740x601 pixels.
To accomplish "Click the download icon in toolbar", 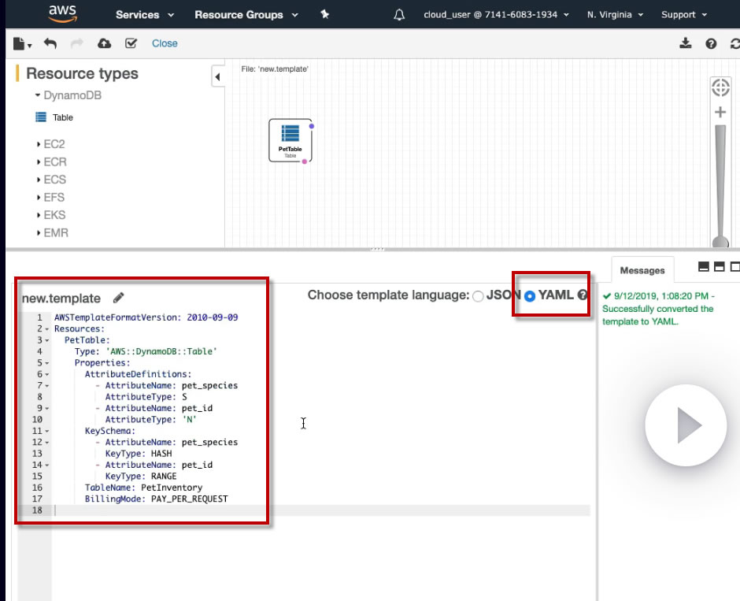I will pyautogui.click(x=686, y=43).
